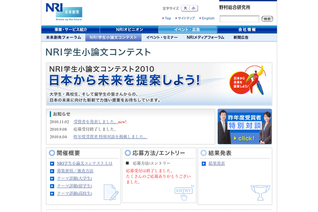Click arrow icon beside テーマ詳細(高校生)
The image size is (318, 212).
pyautogui.click(x=52, y=194)
